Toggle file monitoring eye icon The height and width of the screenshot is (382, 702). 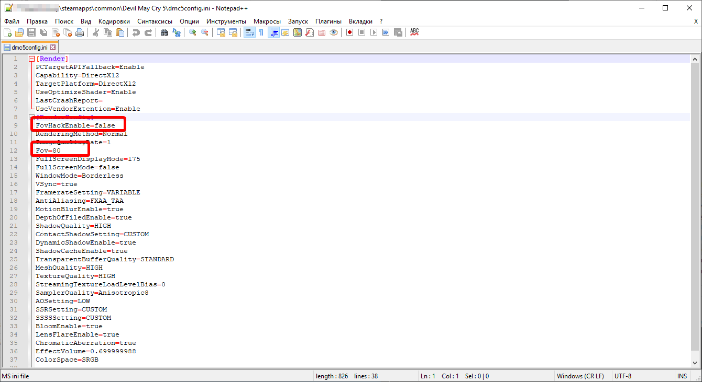[334, 32]
